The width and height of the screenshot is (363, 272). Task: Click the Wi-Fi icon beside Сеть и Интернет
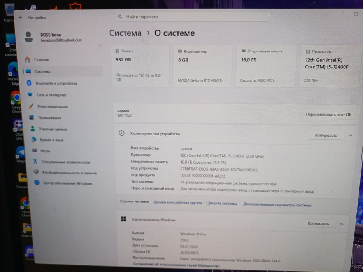point(30,94)
